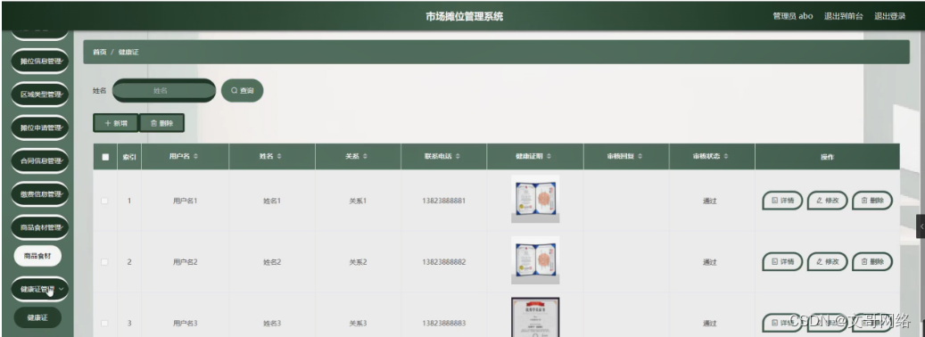Click 修改 edit for 用户名2 row
This screenshot has height=337, width=925.
click(827, 261)
